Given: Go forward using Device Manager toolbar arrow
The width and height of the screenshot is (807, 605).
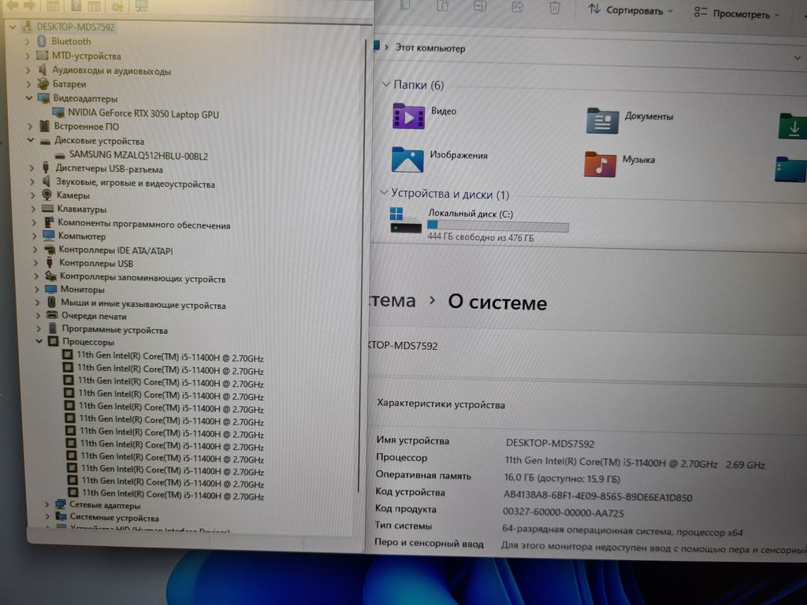Looking at the screenshot, I should coord(29,6).
